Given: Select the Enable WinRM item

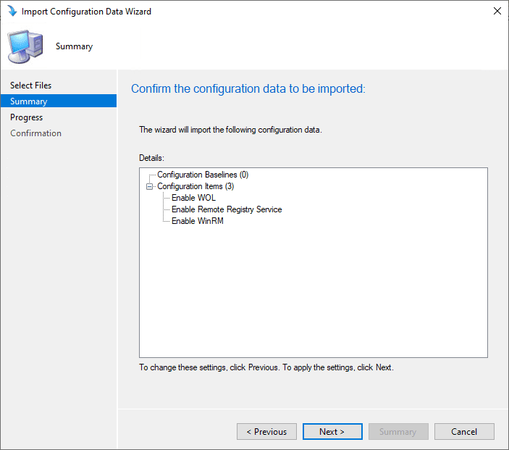Looking at the screenshot, I should [x=198, y=221].
